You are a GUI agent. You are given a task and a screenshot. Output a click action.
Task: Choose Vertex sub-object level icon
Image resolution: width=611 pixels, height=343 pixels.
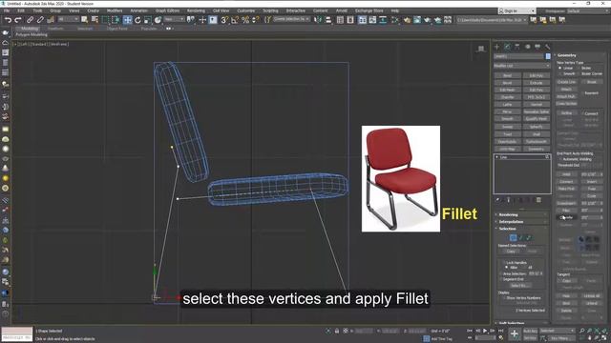(x=513, y=237)
